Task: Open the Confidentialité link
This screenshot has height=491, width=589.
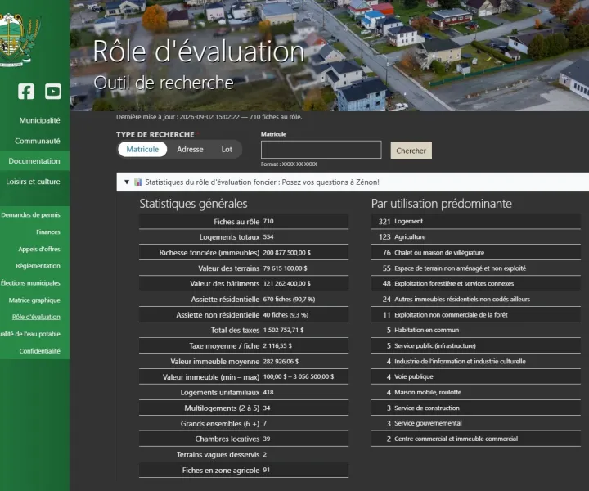Action: (x=40, y=351)
